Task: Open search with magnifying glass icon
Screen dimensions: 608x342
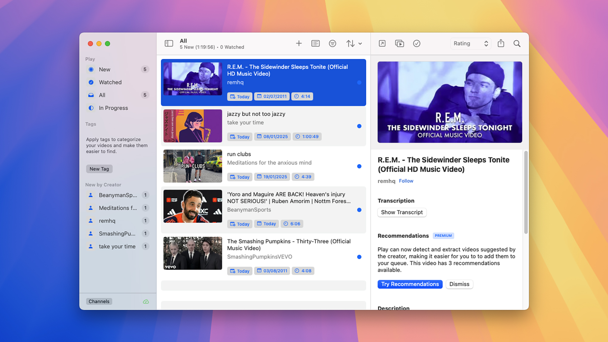Action: [517, 43]
